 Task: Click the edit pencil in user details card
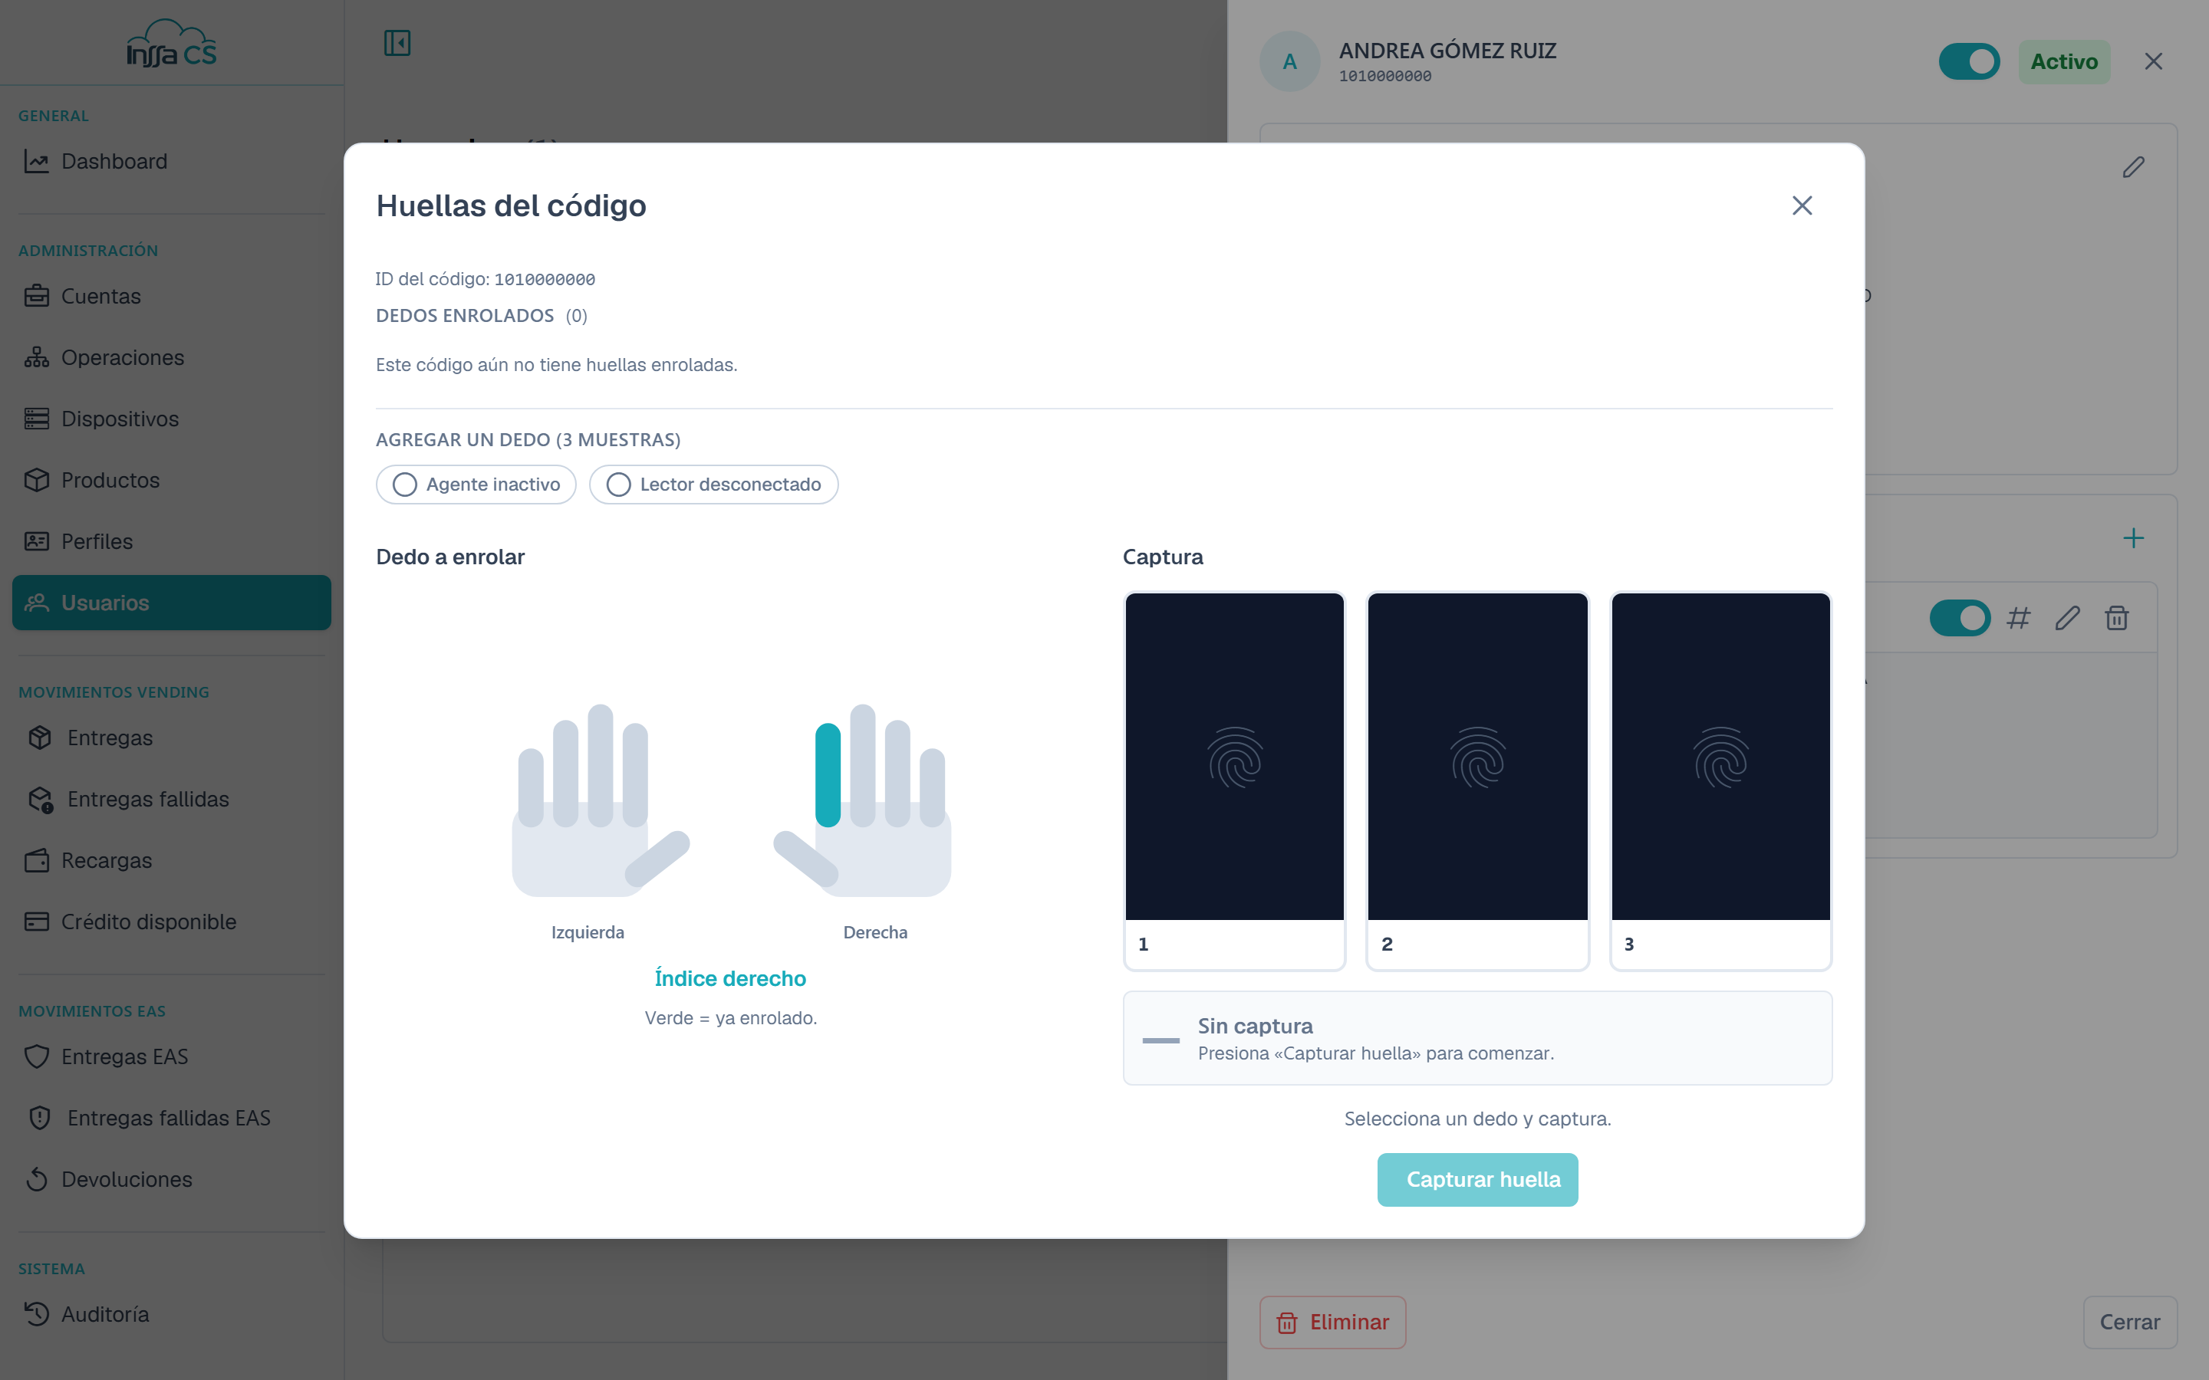coord(2133,167)
